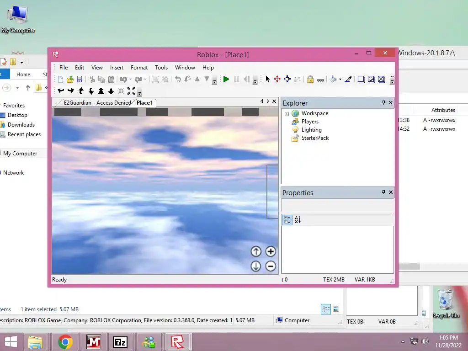Toggle the Anchor tool icon

(x=320, y=80)
